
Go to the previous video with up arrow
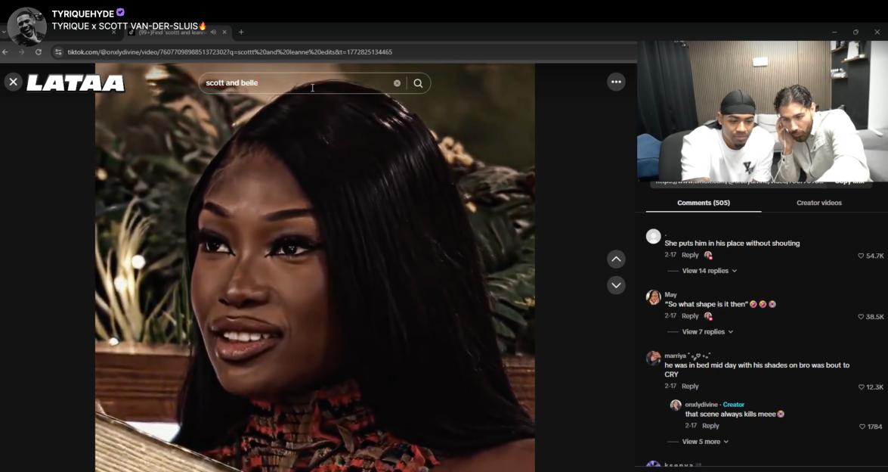click(x=616, y=259)
